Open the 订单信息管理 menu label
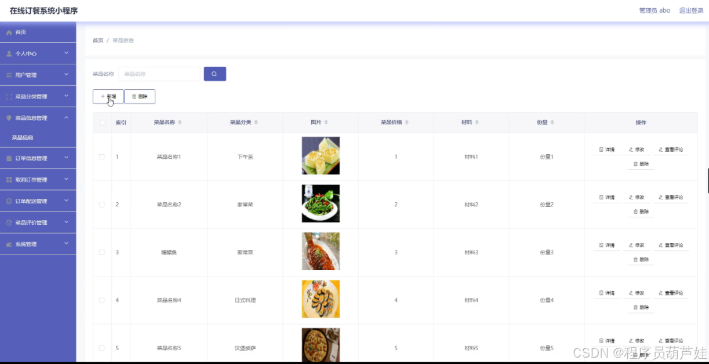Image resolution: width=709 pixels, height=364 pixels. pos(31,158)
